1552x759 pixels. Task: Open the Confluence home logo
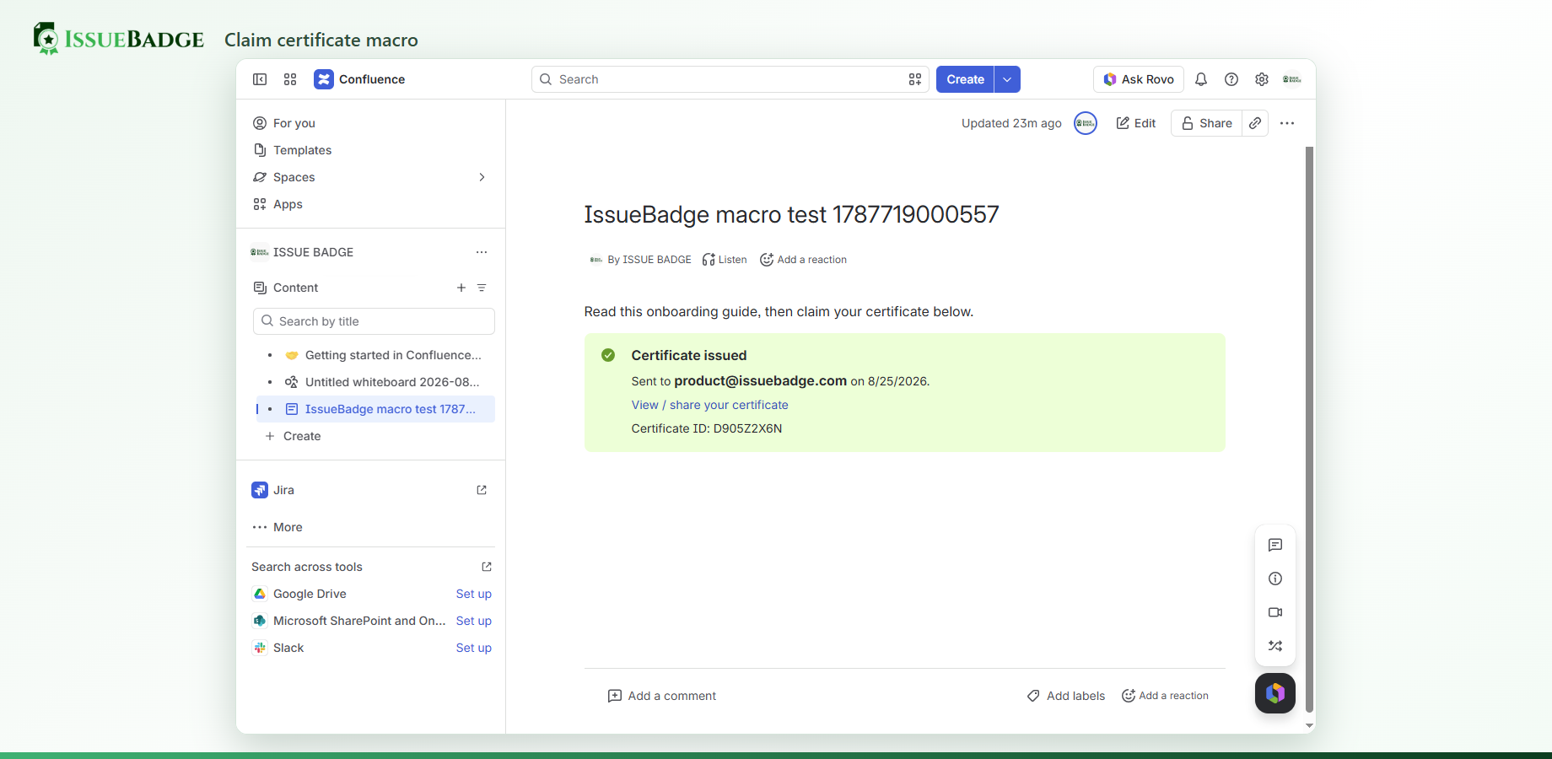point(359,79)
